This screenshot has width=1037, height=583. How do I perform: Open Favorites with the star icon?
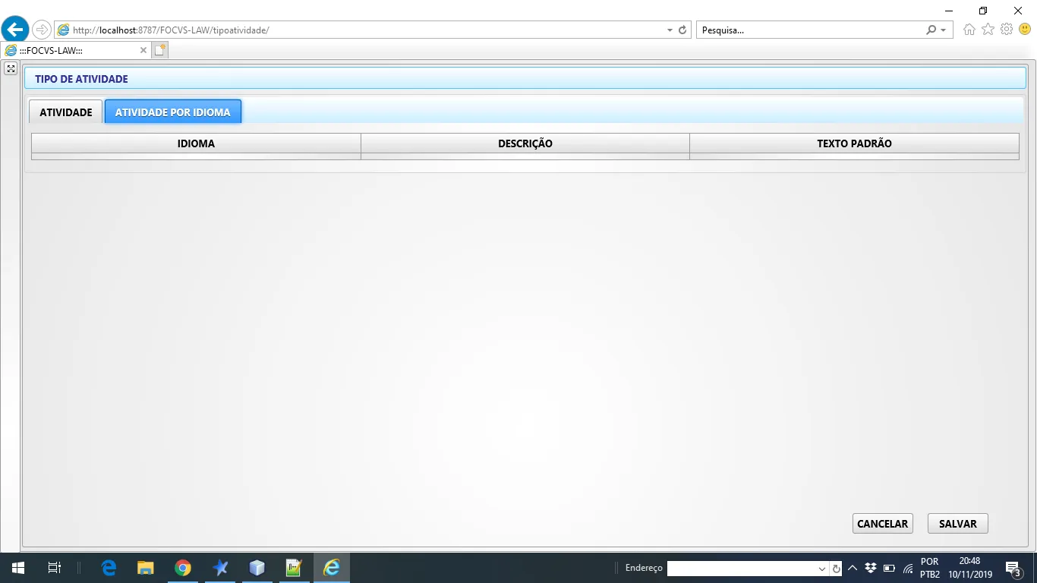point(988,30)
